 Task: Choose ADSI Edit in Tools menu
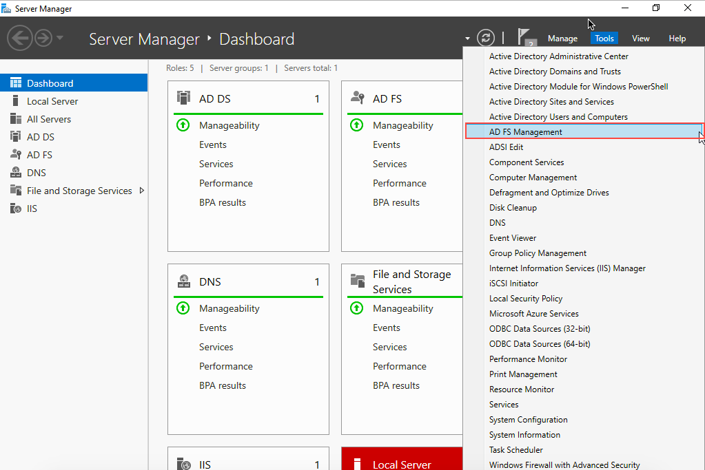pyautogui.click(x=507, y=147)
